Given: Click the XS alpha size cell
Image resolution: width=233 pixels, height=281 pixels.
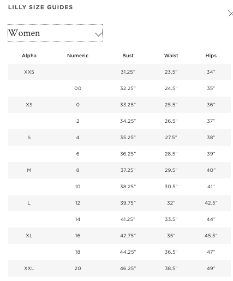Looking at the screenshot, I should point(29,105).
